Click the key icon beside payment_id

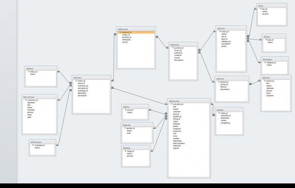(121, 33)
